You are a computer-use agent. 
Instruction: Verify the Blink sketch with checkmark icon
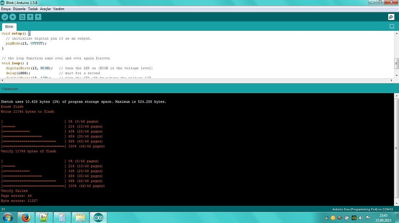pyautogui.click(x=5, y=17)
